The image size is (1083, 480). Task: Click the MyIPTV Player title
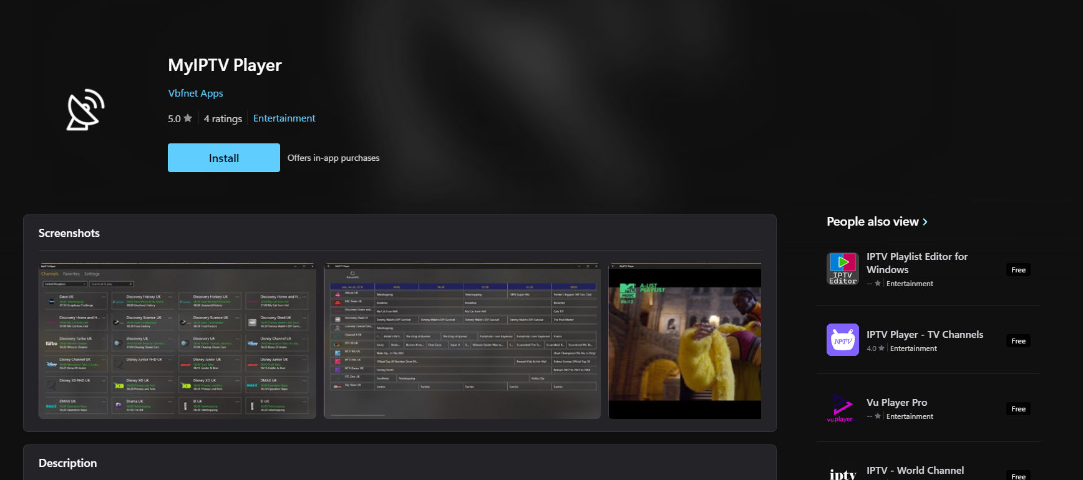pos(225,65)
